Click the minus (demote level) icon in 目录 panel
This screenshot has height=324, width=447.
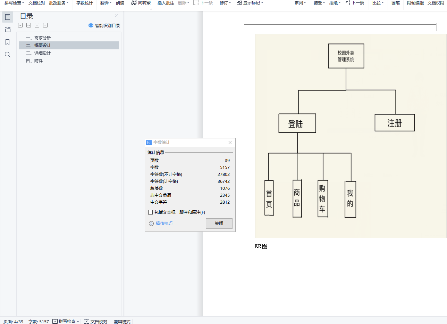click(x=45, y=25)
